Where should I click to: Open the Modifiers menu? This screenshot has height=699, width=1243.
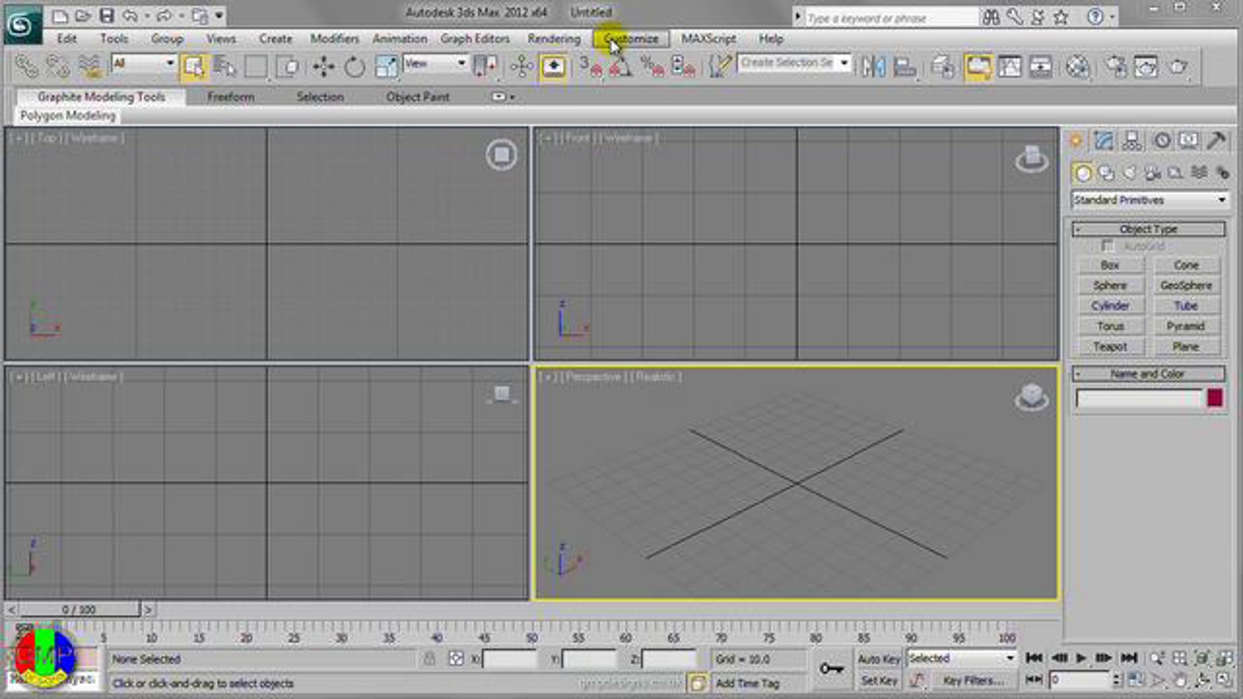click(x=335, y=39)
